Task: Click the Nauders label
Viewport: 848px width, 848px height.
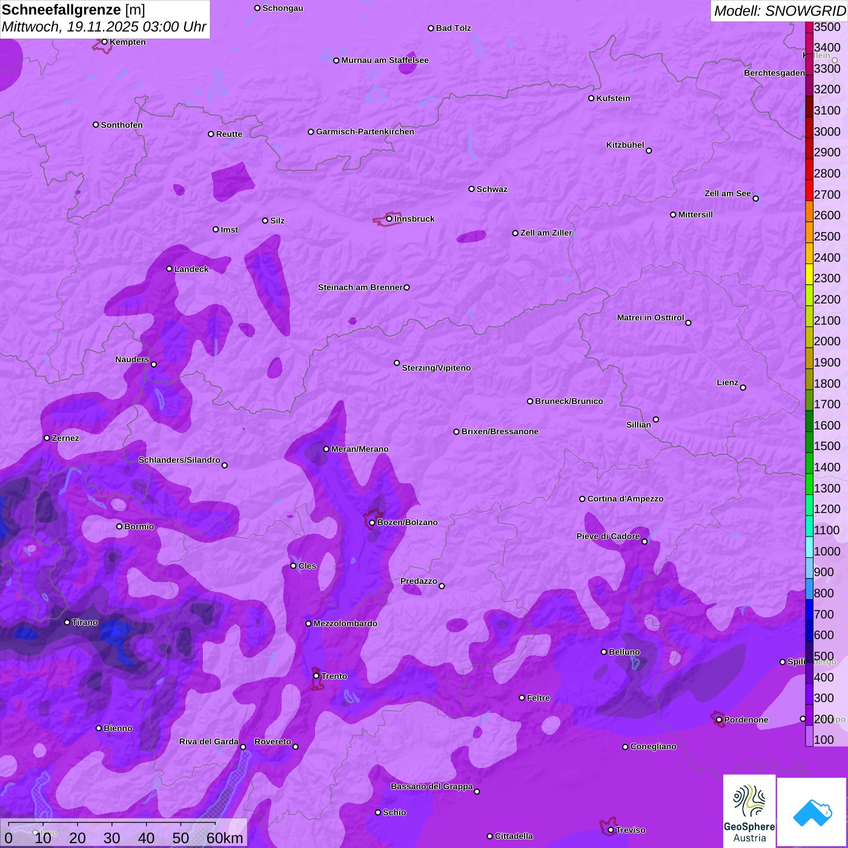Action: pos(132,359)
